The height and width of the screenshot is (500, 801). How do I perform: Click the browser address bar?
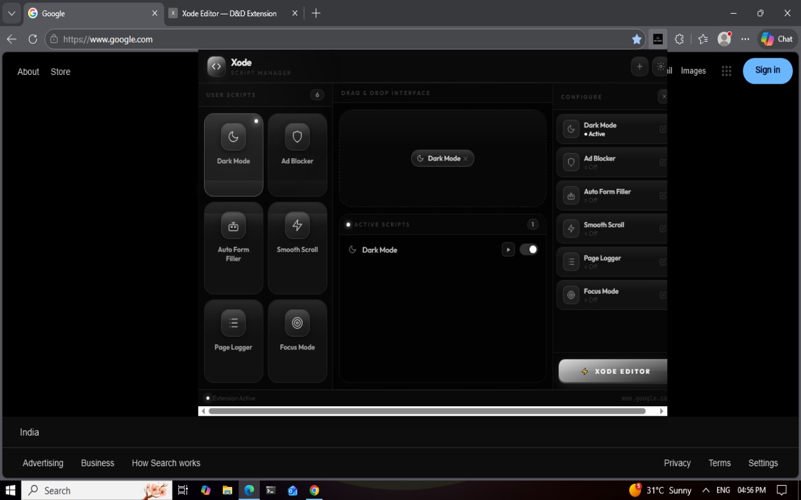(x=344, y=39)
